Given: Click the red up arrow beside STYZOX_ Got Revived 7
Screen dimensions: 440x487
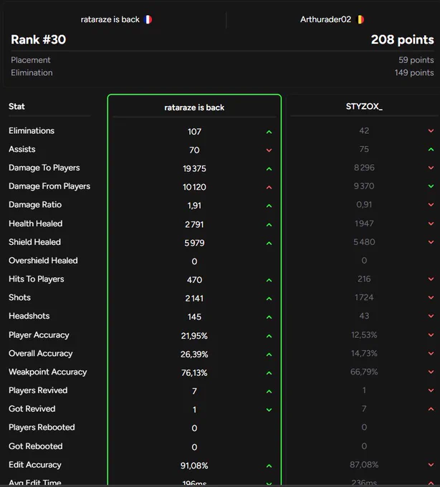Looking at the screenshot, I should [431, 409].
